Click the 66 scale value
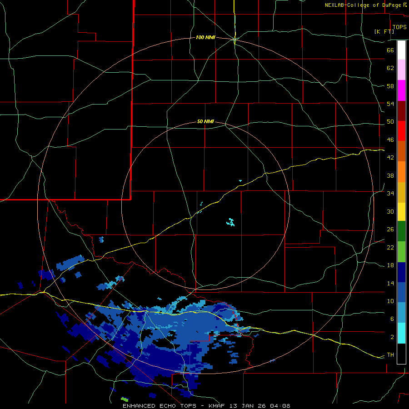 coord(390,50)
